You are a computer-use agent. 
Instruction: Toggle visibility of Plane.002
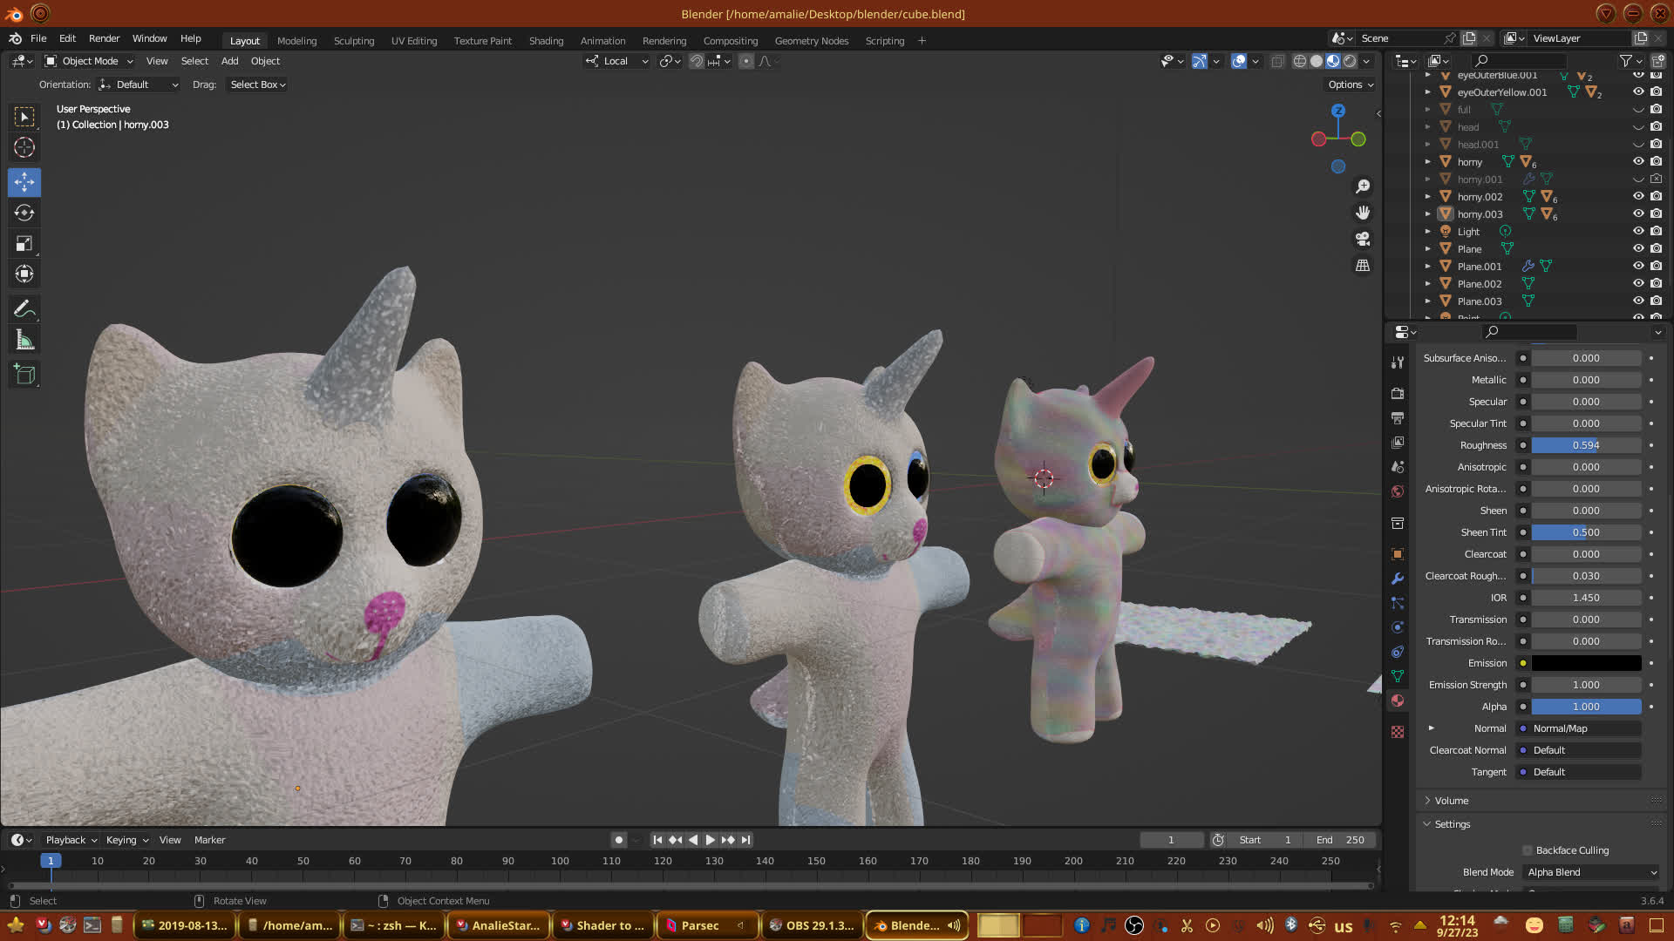tap(1638, 283)
